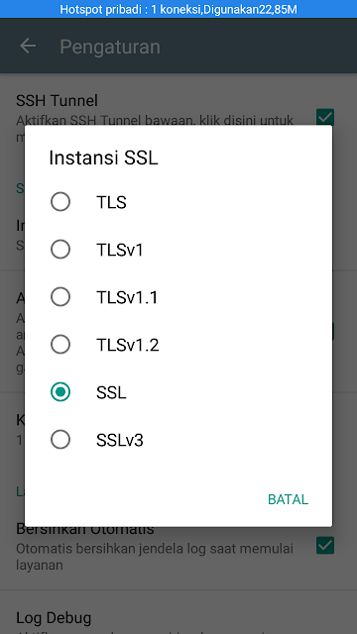Viewport: 357px width, 634px height.
Task: Choose the TLSv1 radio button
Action: (60, 250)
